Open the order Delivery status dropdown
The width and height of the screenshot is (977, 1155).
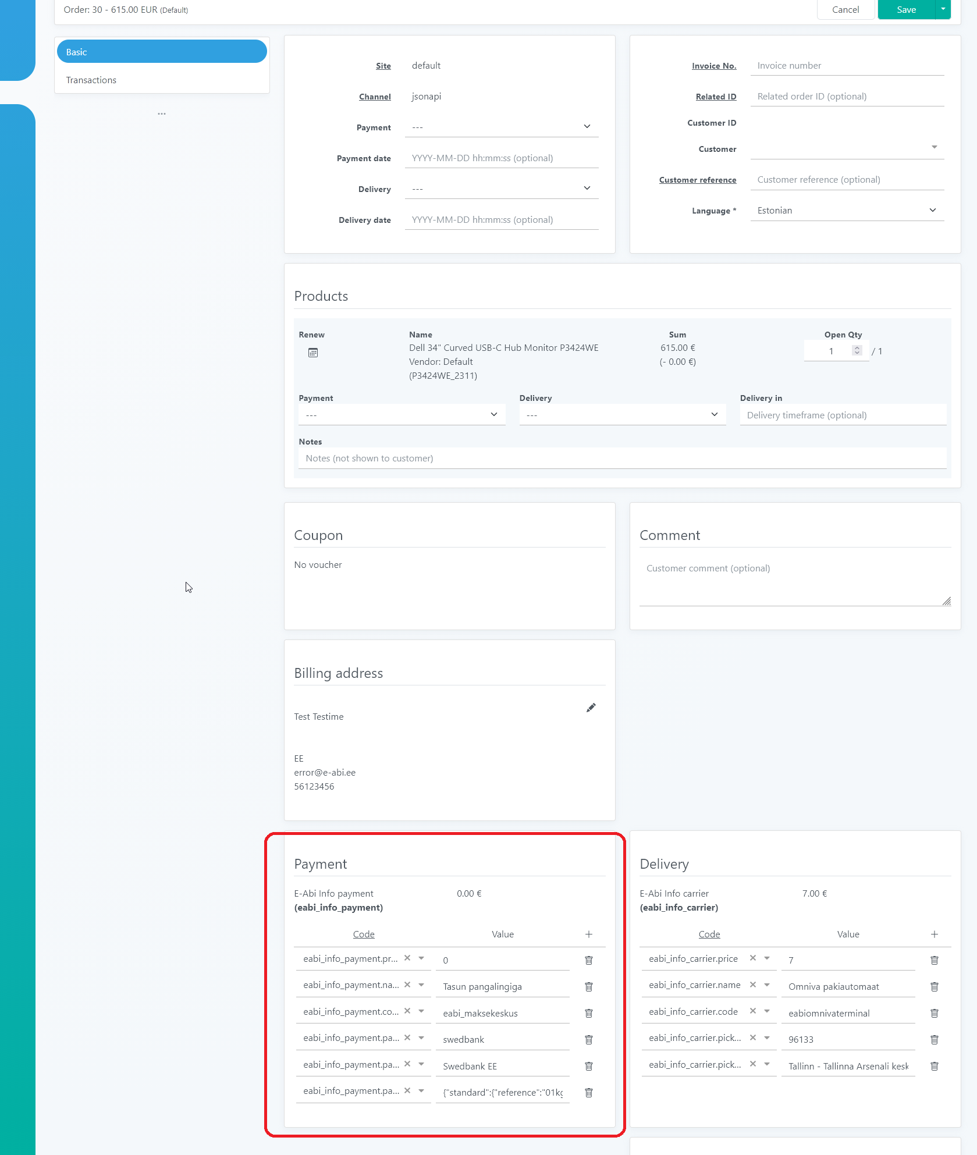click(501, 189)
